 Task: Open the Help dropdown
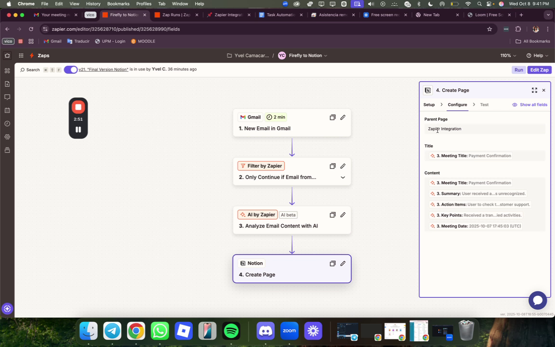coord(537,55)
